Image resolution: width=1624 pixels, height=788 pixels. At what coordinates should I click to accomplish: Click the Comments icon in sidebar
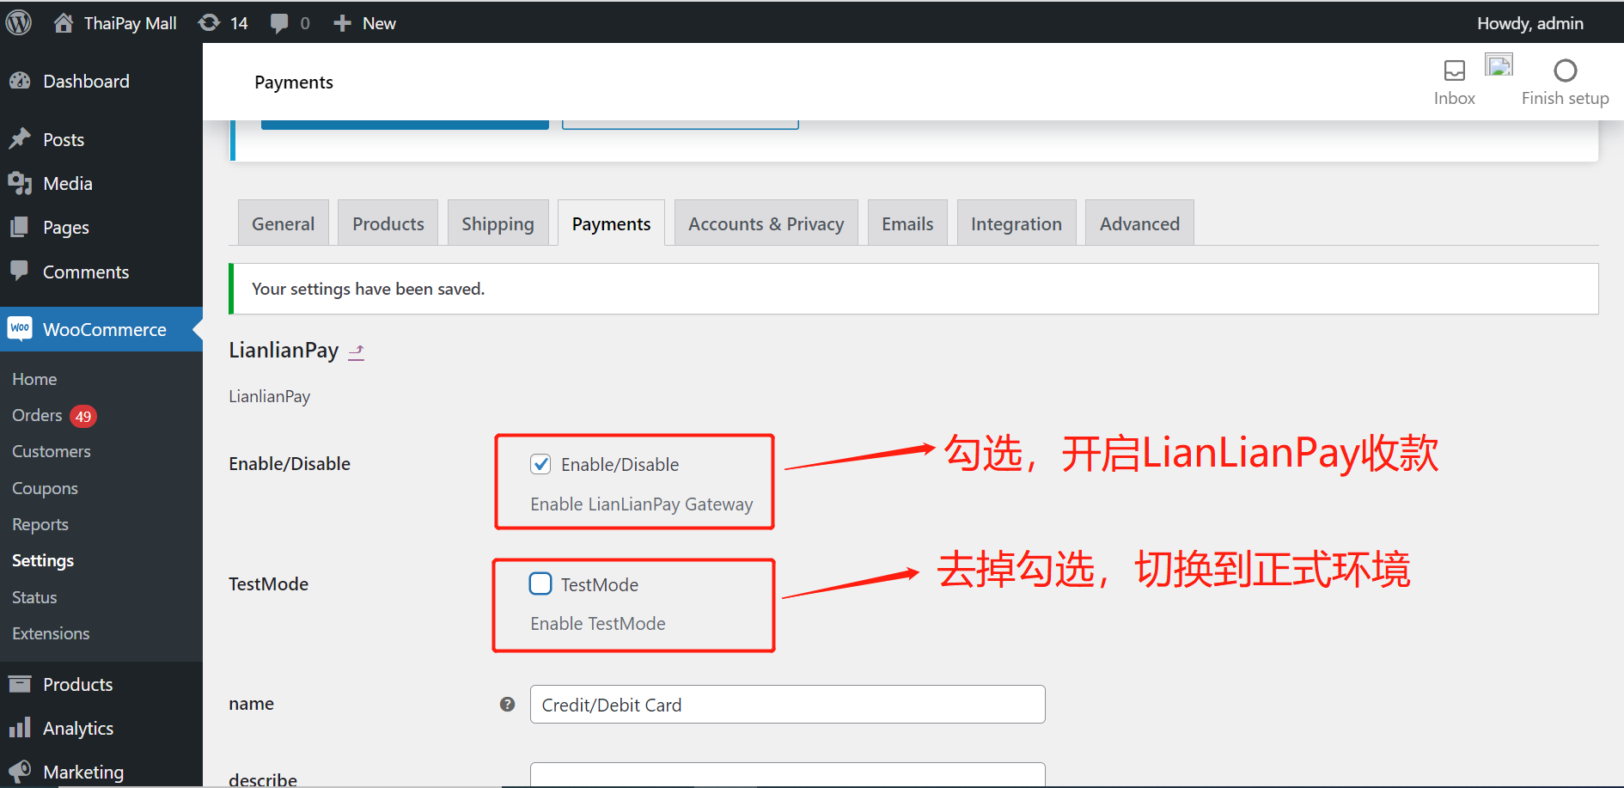click(x=20, y=271)
